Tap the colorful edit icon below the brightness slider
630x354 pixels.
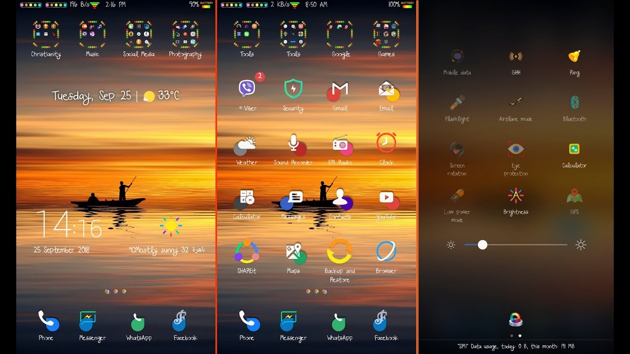tap(515, 320)
